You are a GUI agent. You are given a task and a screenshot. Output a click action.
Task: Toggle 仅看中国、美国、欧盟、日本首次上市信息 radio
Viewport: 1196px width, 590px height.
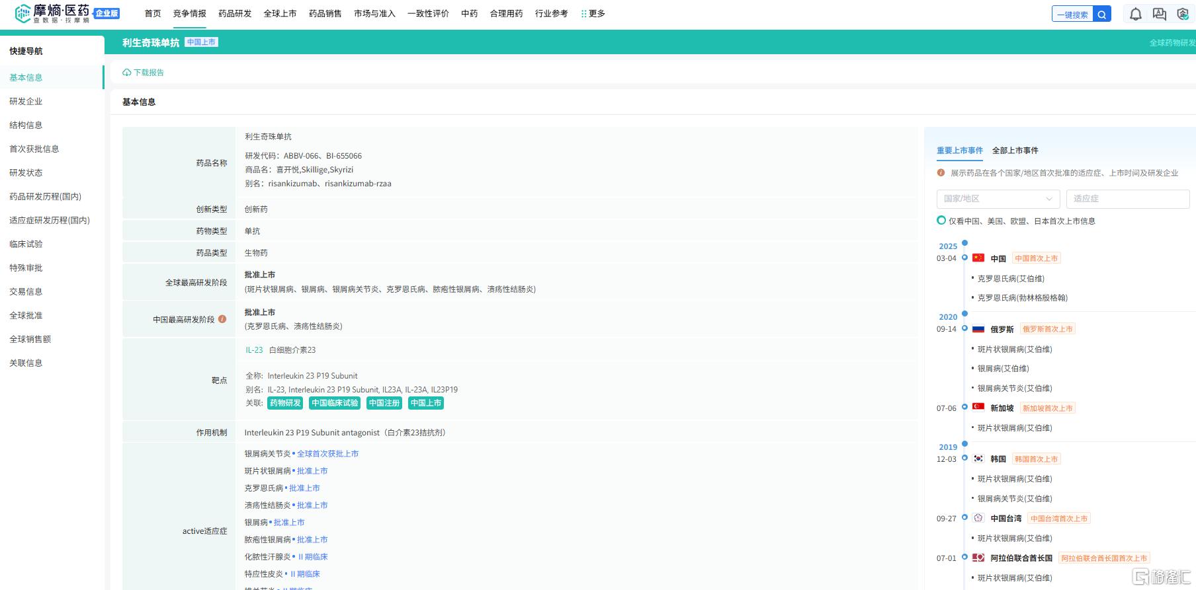pos(941,221)
